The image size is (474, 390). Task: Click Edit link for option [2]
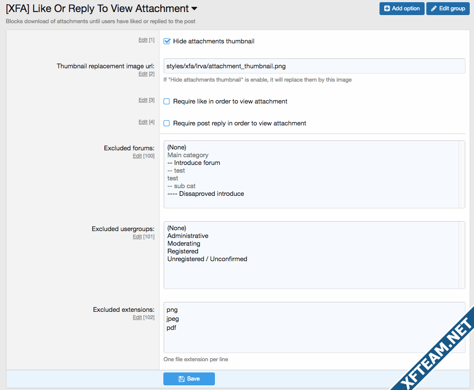point(143,74)
